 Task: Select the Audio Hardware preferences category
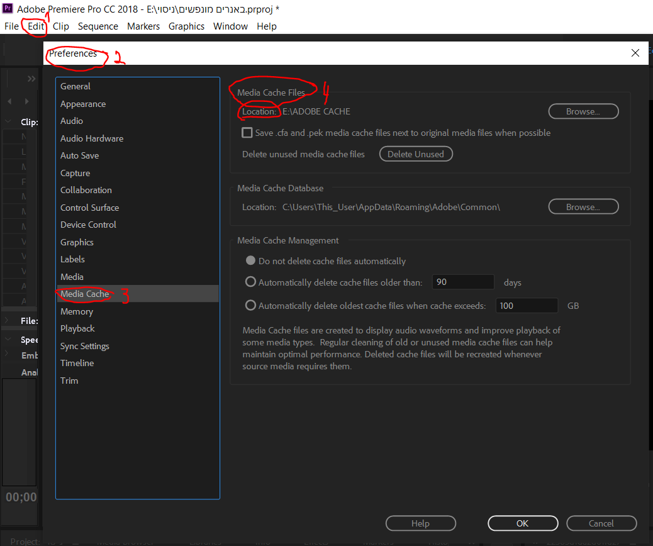(x=137, y=138)
